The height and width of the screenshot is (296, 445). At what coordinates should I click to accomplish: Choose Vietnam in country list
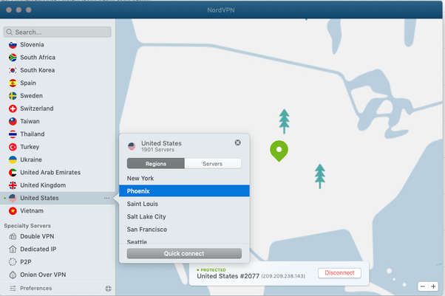coord(58,211)
